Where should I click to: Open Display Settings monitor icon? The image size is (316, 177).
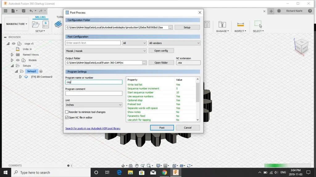(x=158, y=166)
